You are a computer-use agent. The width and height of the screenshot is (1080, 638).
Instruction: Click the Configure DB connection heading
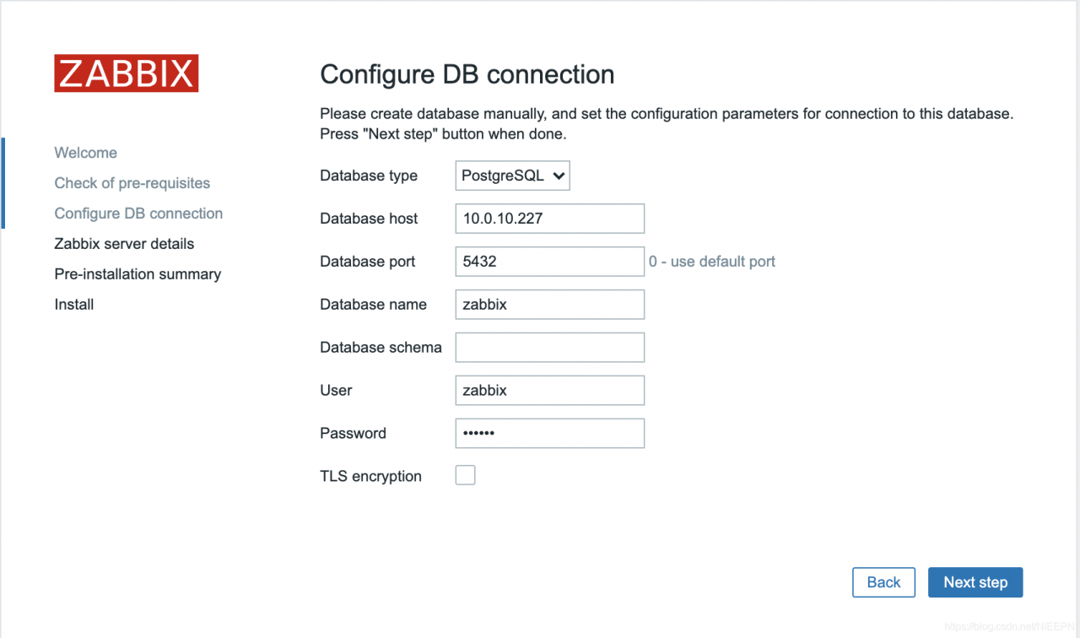pos(467,74)
